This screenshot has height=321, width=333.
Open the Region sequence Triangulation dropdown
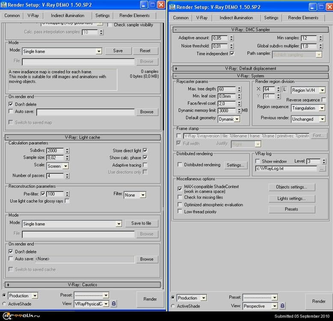tap(308, 108)
